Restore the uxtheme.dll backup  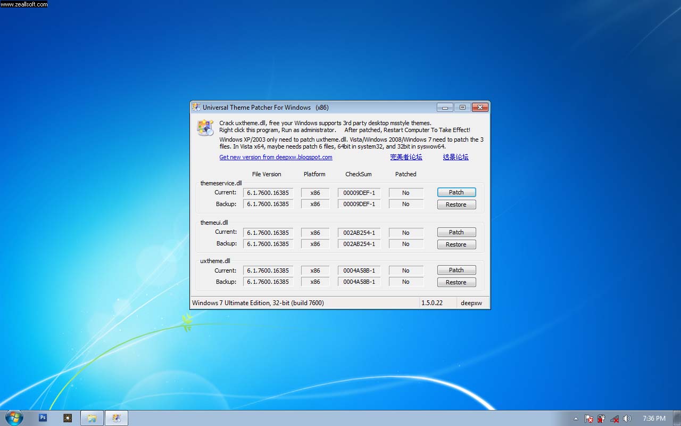(x=456, y=282)
